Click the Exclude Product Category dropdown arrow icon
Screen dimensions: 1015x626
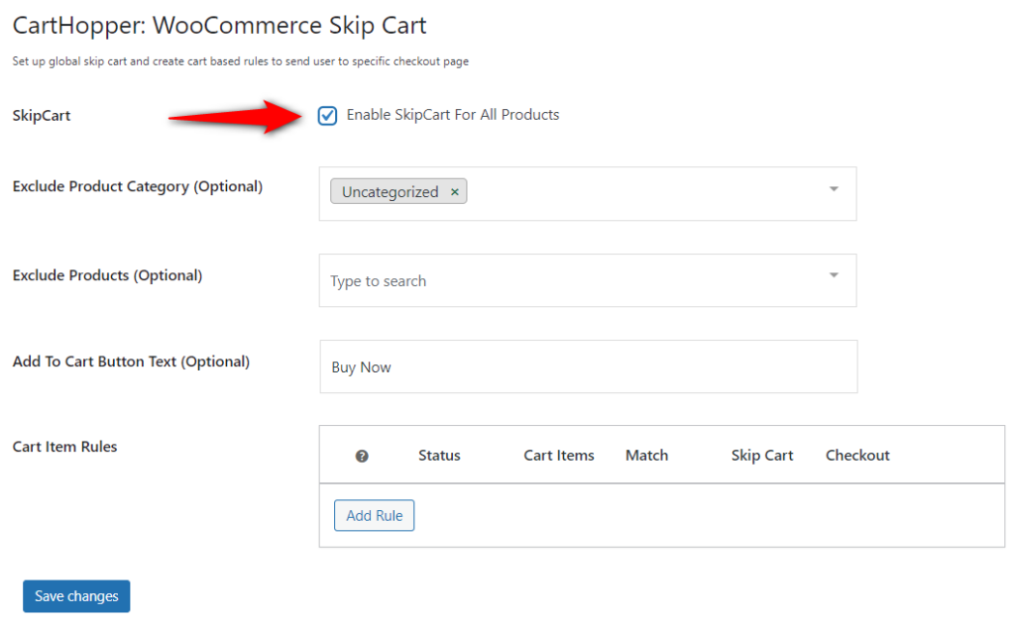pyautogui.click(x=834, y=194)
